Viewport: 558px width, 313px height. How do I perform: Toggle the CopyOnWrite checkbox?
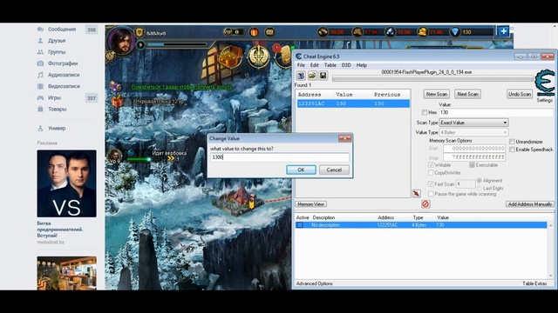click(x=431, y=173)
